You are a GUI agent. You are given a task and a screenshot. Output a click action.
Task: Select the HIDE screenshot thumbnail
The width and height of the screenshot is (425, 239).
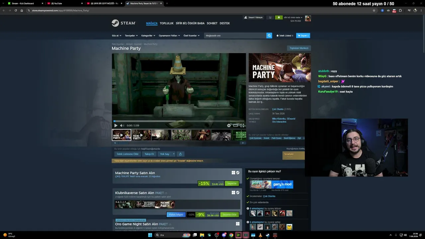(161, 135)
